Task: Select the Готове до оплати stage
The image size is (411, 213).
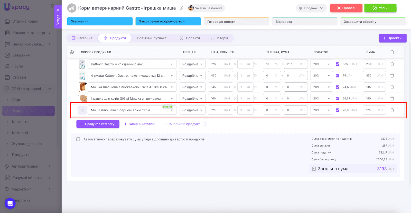Action: point(236,22)
